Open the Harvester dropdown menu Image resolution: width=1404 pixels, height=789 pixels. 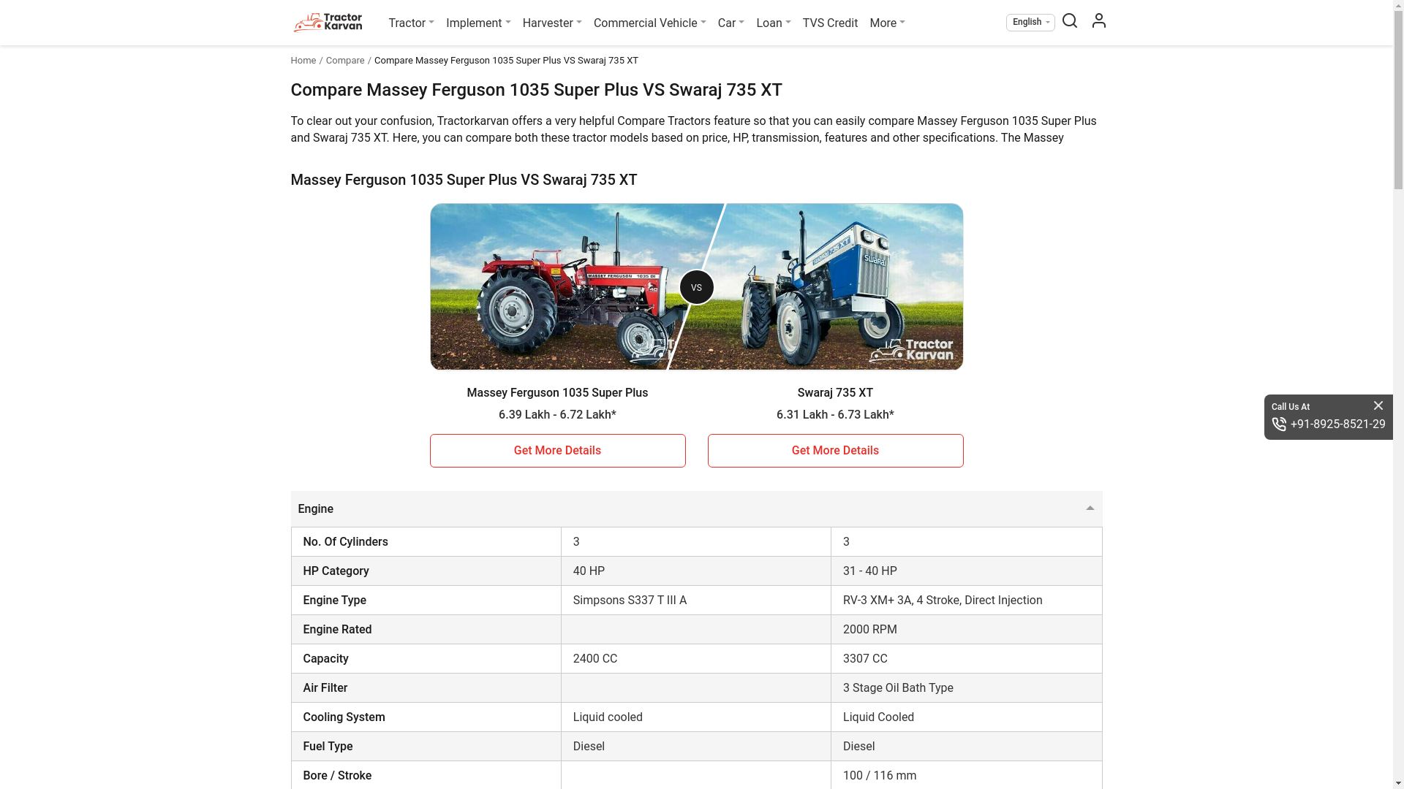click(x=552, y=23)
